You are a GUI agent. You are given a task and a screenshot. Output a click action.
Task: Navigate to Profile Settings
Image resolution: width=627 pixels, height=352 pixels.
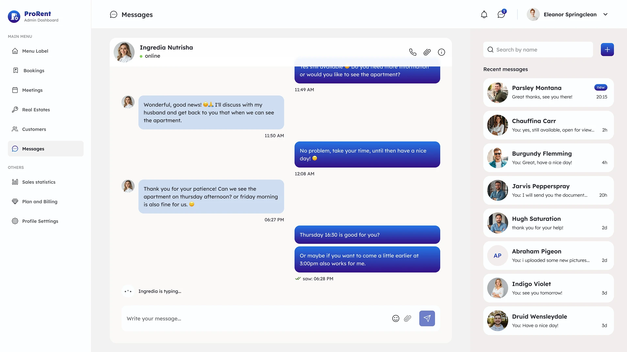tap(40, 221)
